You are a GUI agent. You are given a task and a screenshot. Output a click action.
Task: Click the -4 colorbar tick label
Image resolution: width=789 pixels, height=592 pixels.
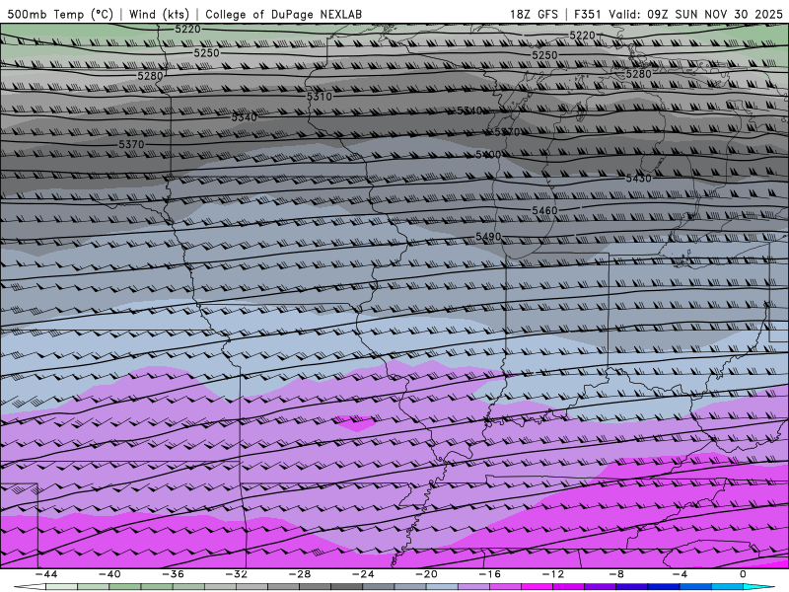(680, 574)
